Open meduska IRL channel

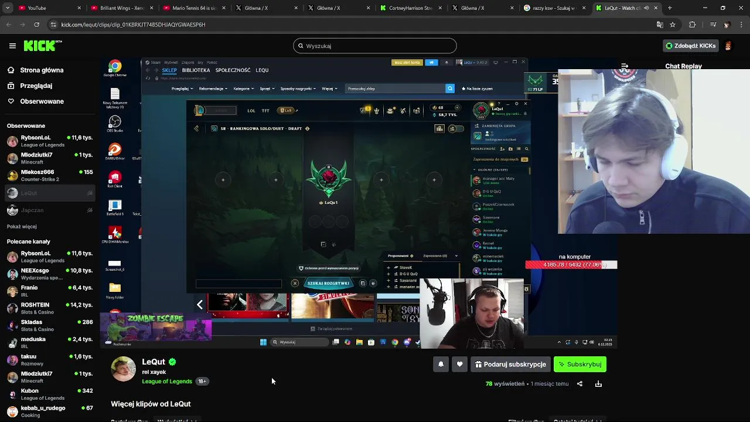50,343
